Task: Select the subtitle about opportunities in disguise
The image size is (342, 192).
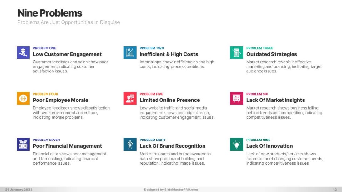Action: pos(68,22)
